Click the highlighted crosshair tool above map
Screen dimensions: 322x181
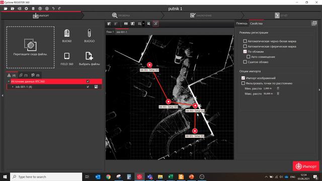[x=155, y=24]
